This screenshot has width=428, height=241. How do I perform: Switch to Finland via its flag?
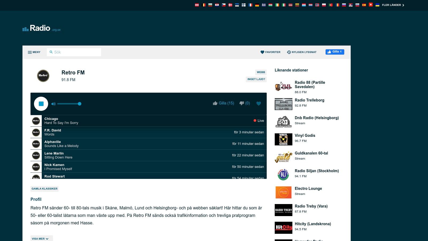coord(244,5)
